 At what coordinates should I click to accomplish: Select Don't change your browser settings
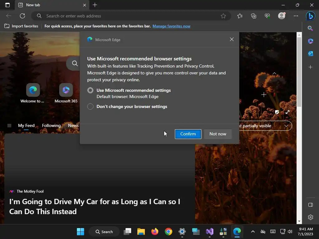pyautogui.click(x=90, y=106)
